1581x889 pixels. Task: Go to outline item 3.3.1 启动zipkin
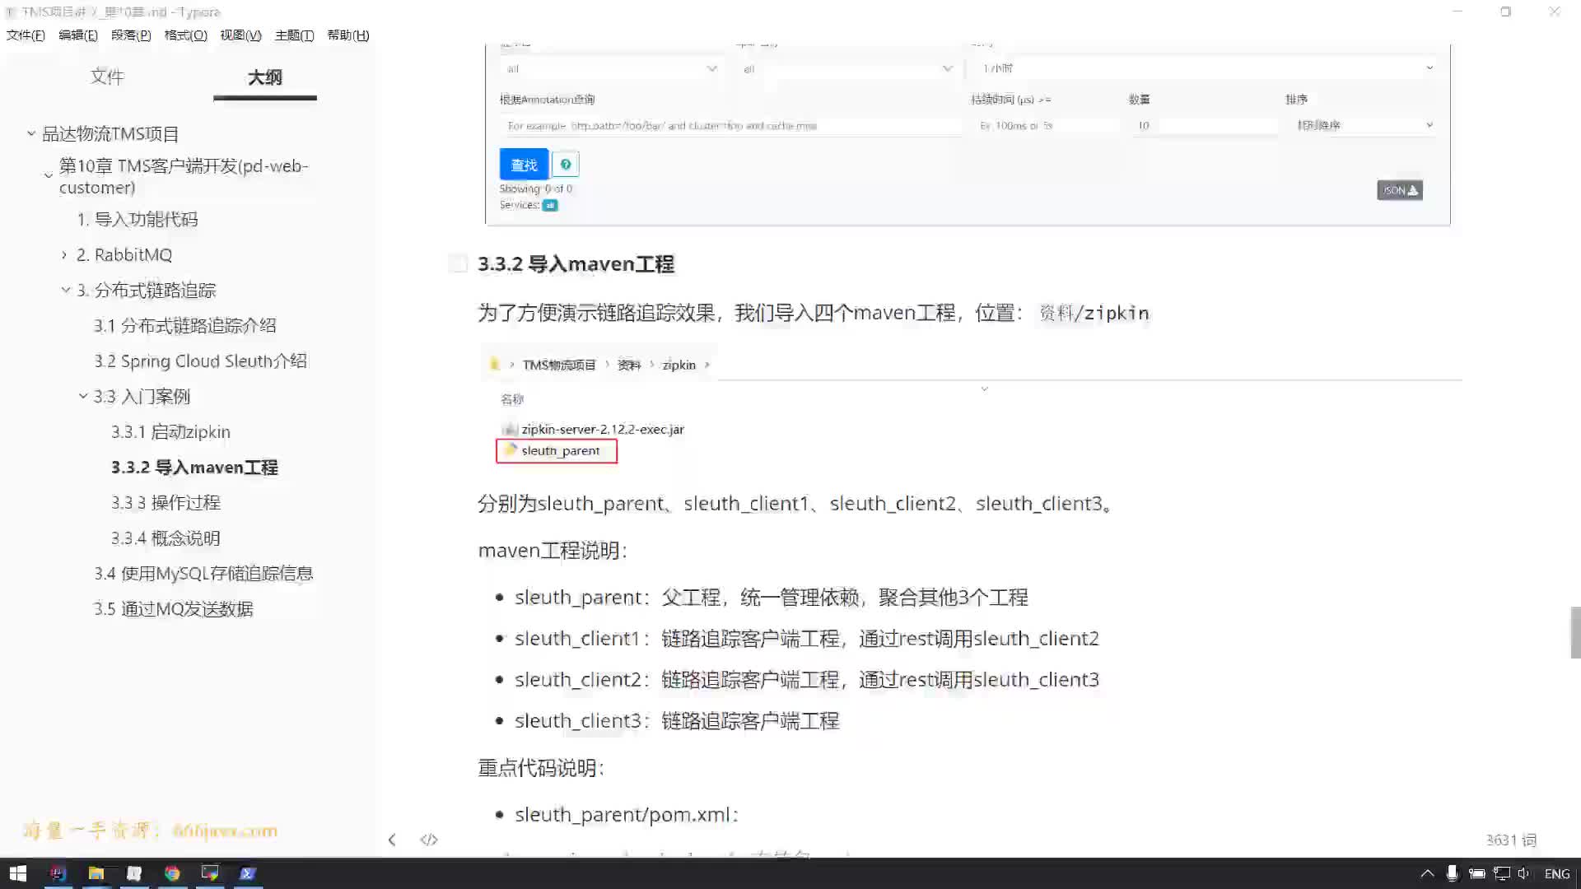tap(171, 432)
